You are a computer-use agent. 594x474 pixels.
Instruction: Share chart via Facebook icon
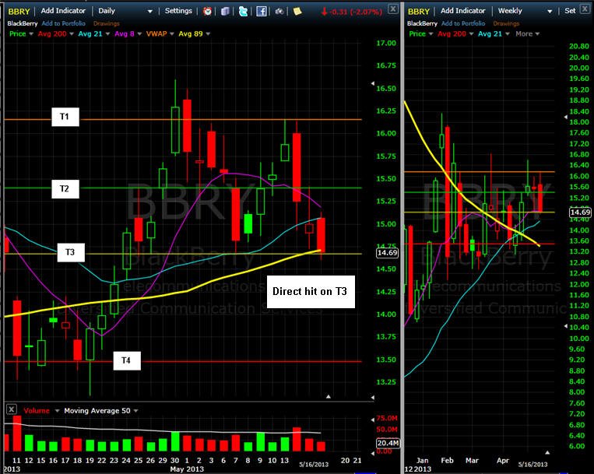[x=262, y=12]
